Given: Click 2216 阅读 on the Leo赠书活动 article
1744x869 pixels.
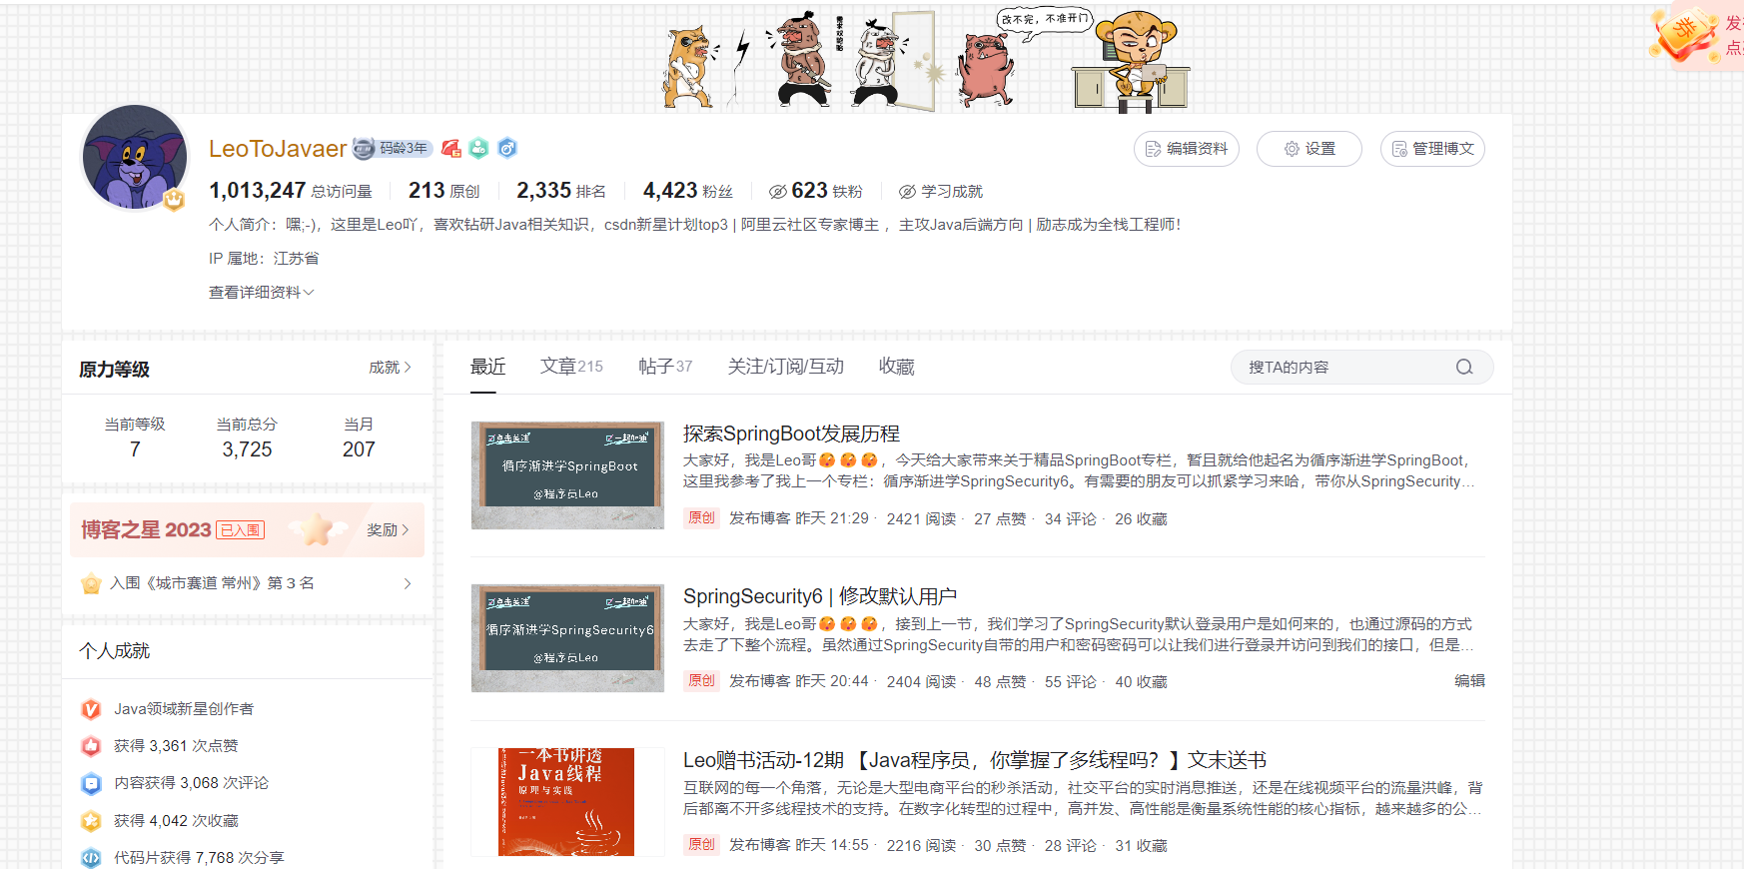Looking at the screenshot, I should (x=921, y=846).
